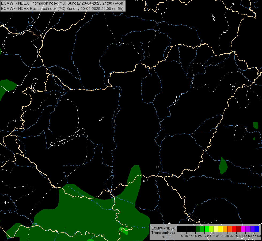This screenshot has width=262, height=241.
Task: Select the medium green 25–27 legend swatch
Action: pyautogui.click(x=202, y=229)
